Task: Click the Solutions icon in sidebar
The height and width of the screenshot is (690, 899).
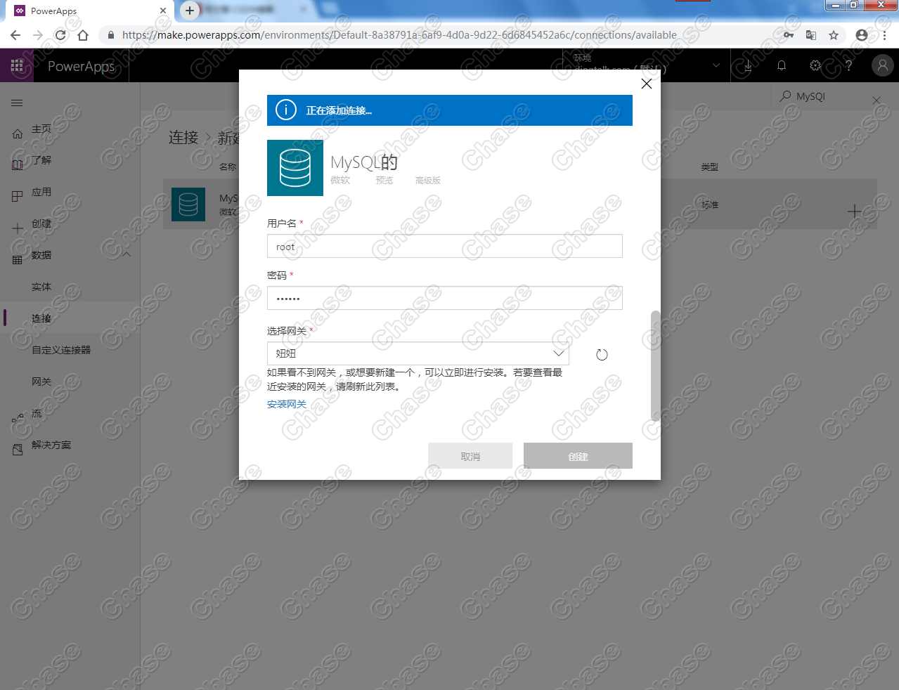Action: [18, 450]
